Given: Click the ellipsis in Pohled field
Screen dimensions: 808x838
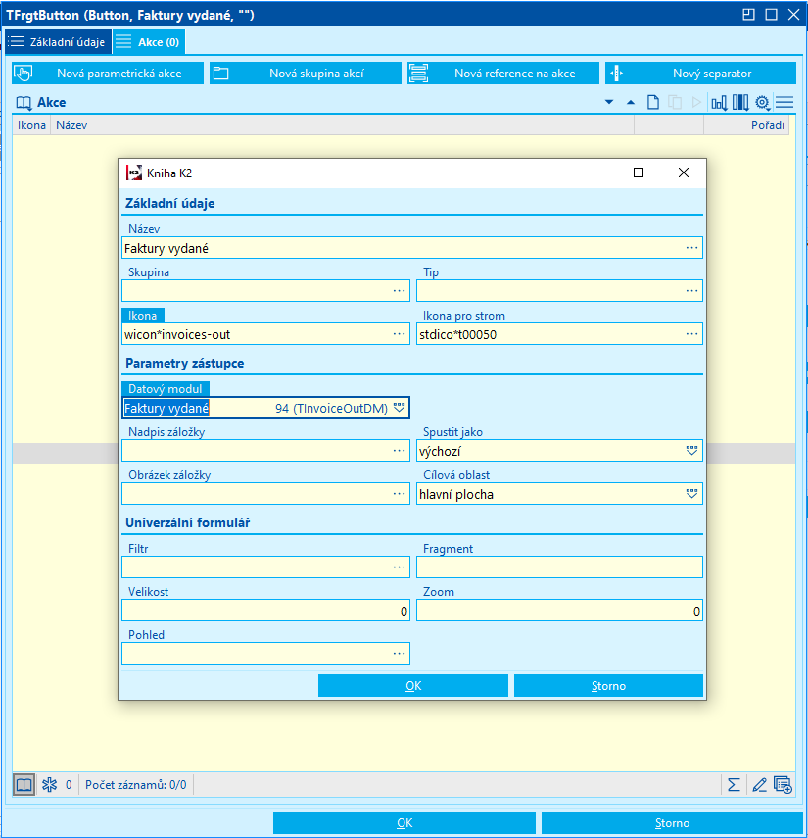Looking at the screenshot, I should click(x=399, y=653).
